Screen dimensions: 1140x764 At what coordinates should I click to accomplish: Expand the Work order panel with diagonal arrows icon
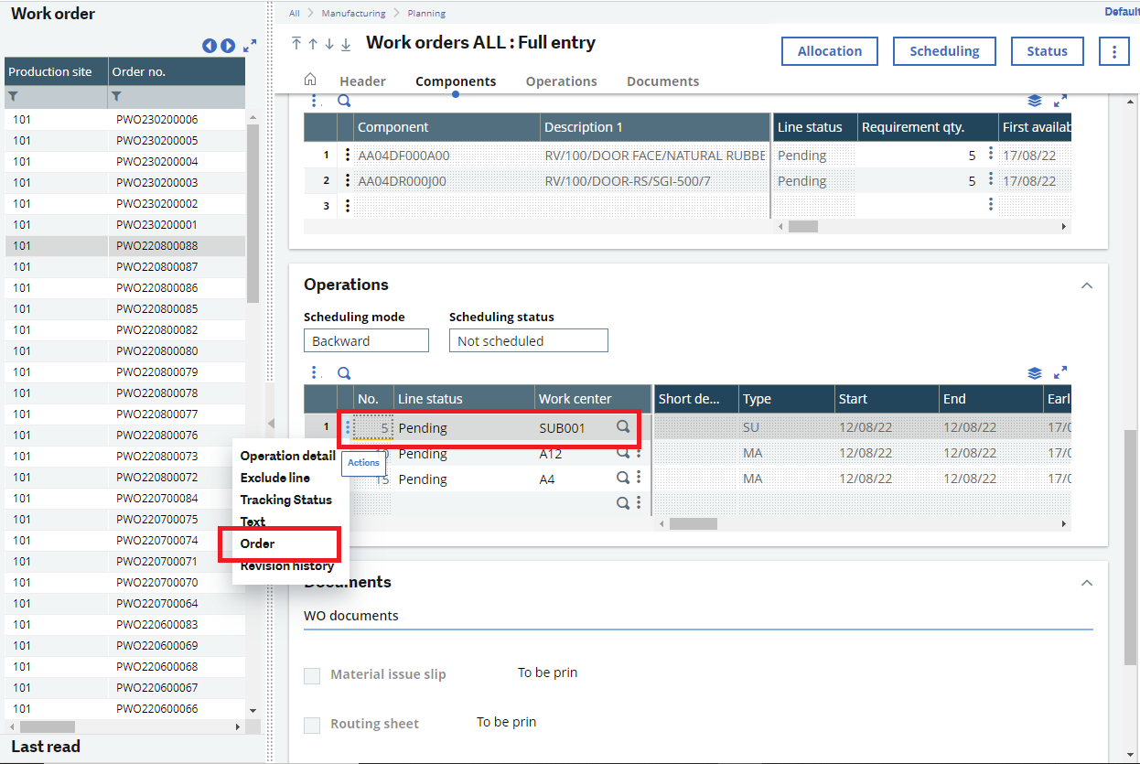[x=250, y=44]
